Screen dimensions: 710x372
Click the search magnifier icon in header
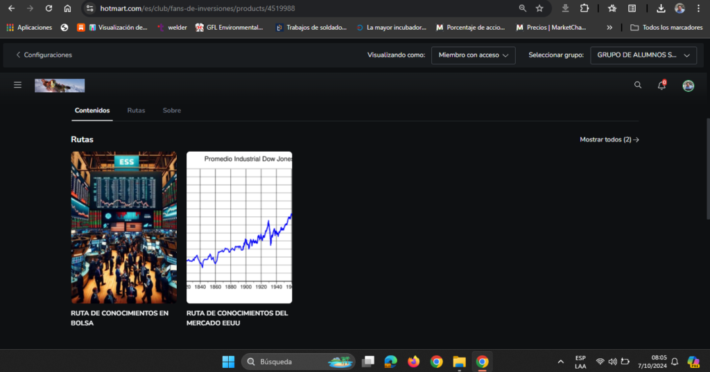coord(638,85)
